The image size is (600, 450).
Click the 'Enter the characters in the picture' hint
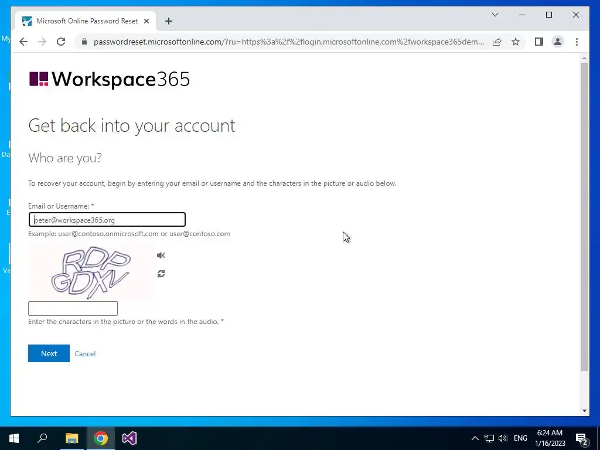[x=126, y=322]
